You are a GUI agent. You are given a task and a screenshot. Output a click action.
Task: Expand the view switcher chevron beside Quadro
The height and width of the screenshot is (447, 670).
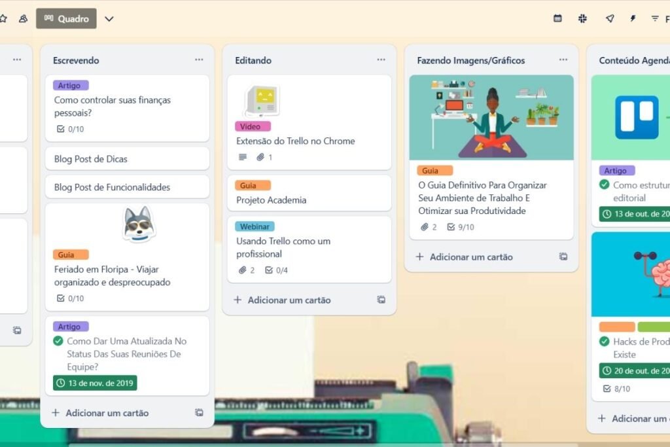point(109,18)
